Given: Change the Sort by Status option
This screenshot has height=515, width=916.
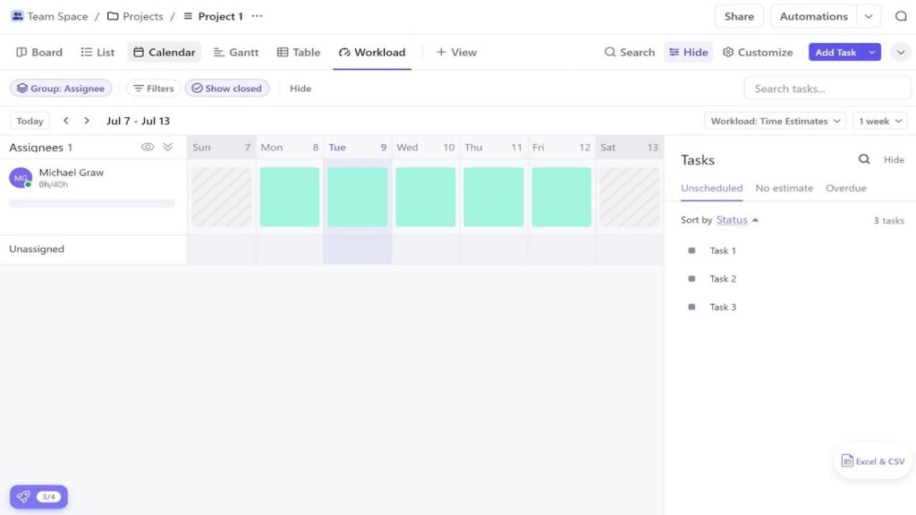Looking at the screenshot, I should point(732,220).
